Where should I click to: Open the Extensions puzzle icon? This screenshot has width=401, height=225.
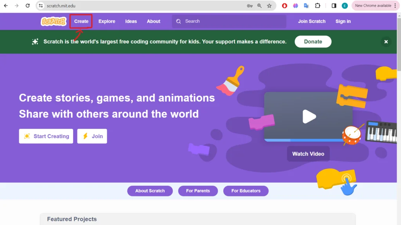tap(317, 5)
